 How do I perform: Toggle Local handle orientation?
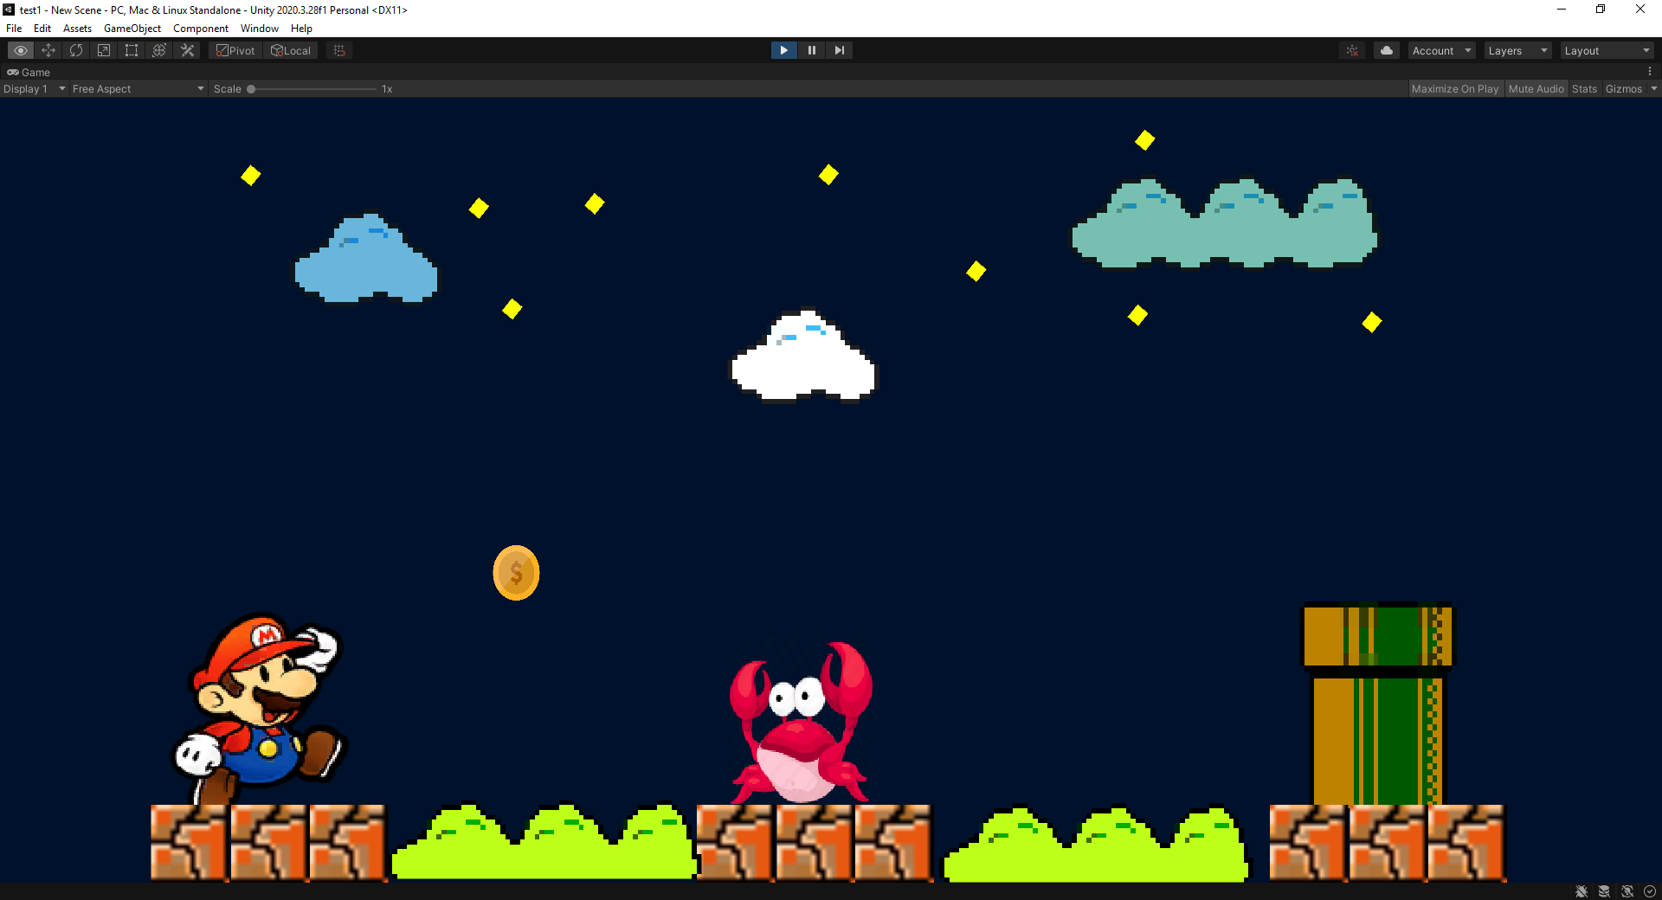291,50
